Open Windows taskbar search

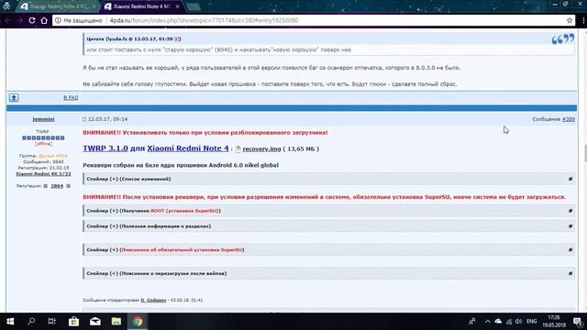tap(31, 322)
